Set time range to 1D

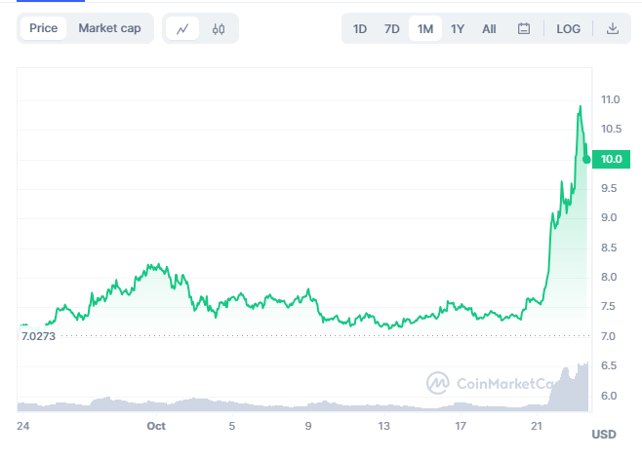point(360,28)
